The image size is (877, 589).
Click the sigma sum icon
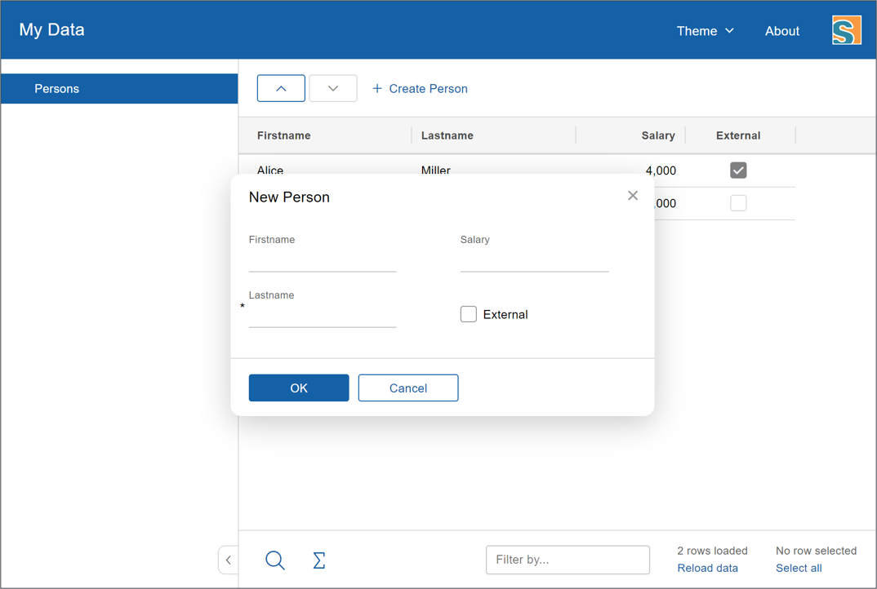click(x=319, y=560)
